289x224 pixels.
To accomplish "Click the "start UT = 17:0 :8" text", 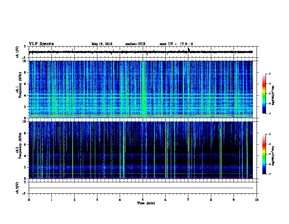I will 176,44.
